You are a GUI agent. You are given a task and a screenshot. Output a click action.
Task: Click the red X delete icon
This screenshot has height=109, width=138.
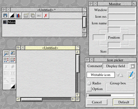pyautogui.click(x=46, y=15)
